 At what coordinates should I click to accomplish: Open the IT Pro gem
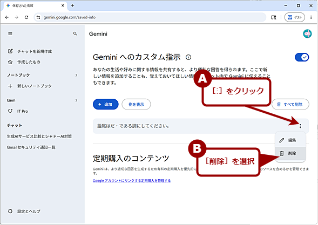point(23,111)
